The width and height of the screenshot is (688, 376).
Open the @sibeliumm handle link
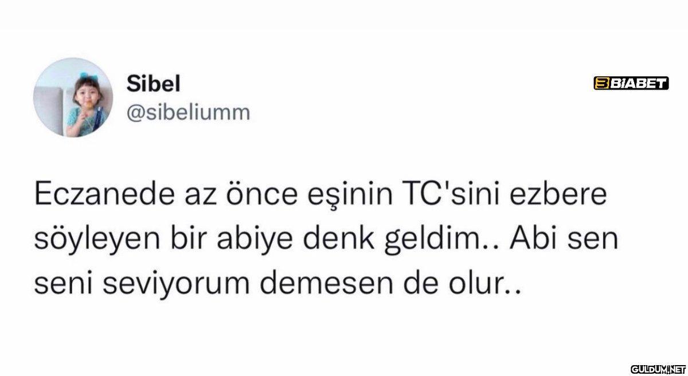tap(188, 112)
